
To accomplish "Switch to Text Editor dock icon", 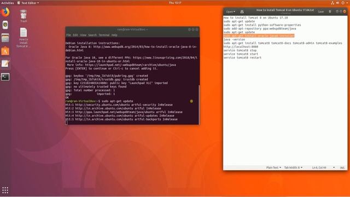I will (5, 63).
